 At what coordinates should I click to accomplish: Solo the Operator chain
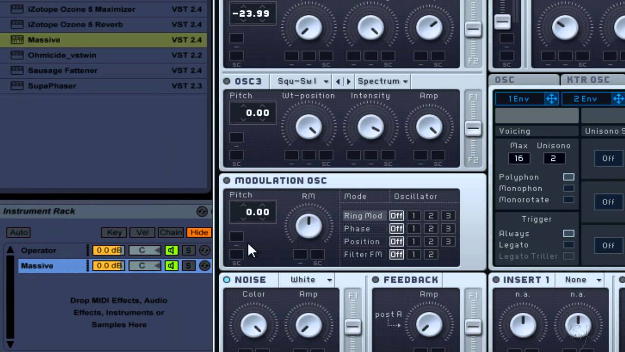click(188, 250)
